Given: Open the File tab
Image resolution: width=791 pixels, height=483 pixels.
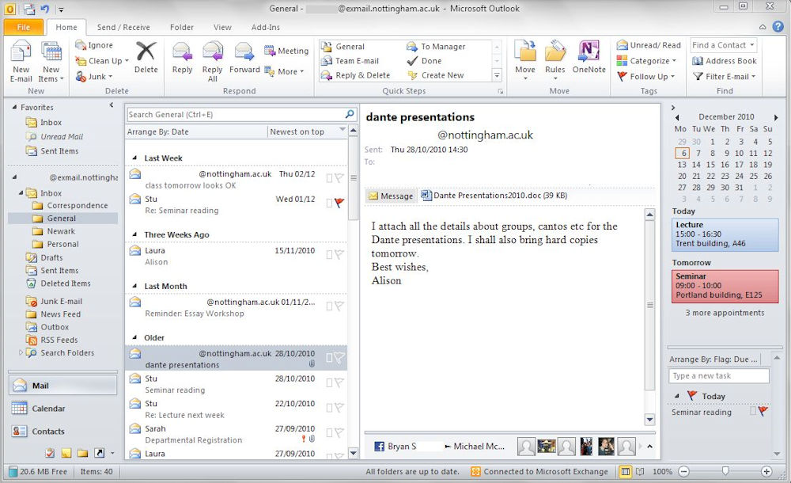Looking at the screenshot, I should tap(23, 28).
